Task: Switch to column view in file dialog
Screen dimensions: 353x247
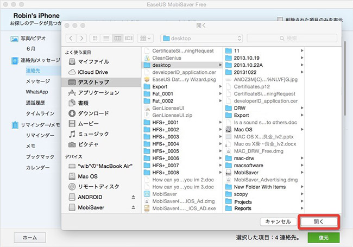Action: pos(118,38)
